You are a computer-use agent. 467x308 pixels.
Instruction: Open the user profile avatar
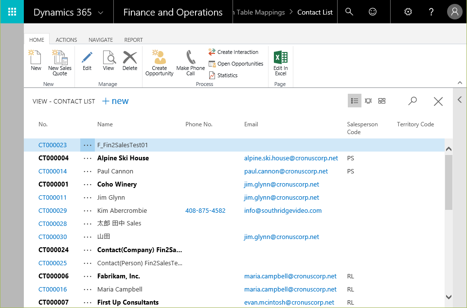pos(454,12)
